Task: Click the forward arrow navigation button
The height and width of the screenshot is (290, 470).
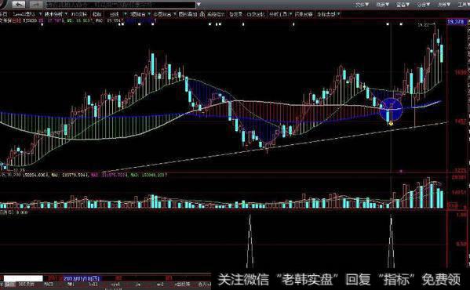Action: tap(36, 5)
